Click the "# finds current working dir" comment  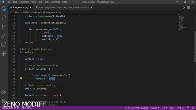pyautogui.click(x=43, y=85)
